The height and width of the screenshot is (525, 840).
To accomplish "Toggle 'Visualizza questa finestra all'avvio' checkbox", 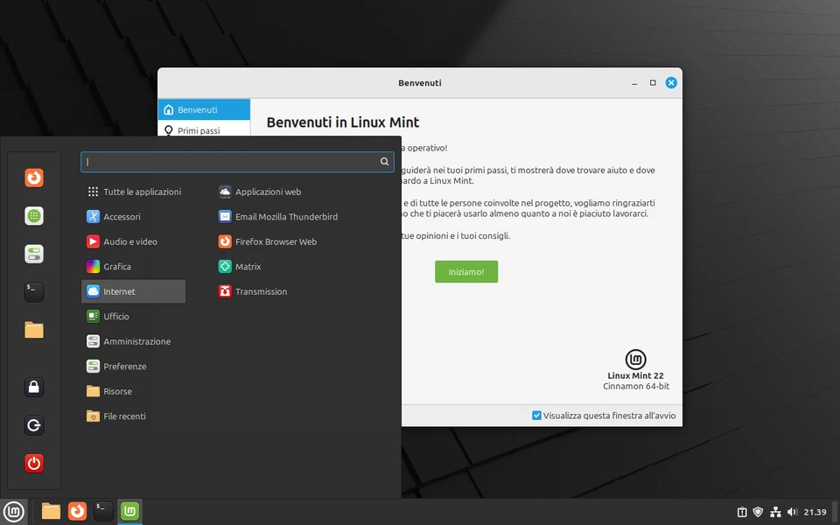I will pos(536,416).
